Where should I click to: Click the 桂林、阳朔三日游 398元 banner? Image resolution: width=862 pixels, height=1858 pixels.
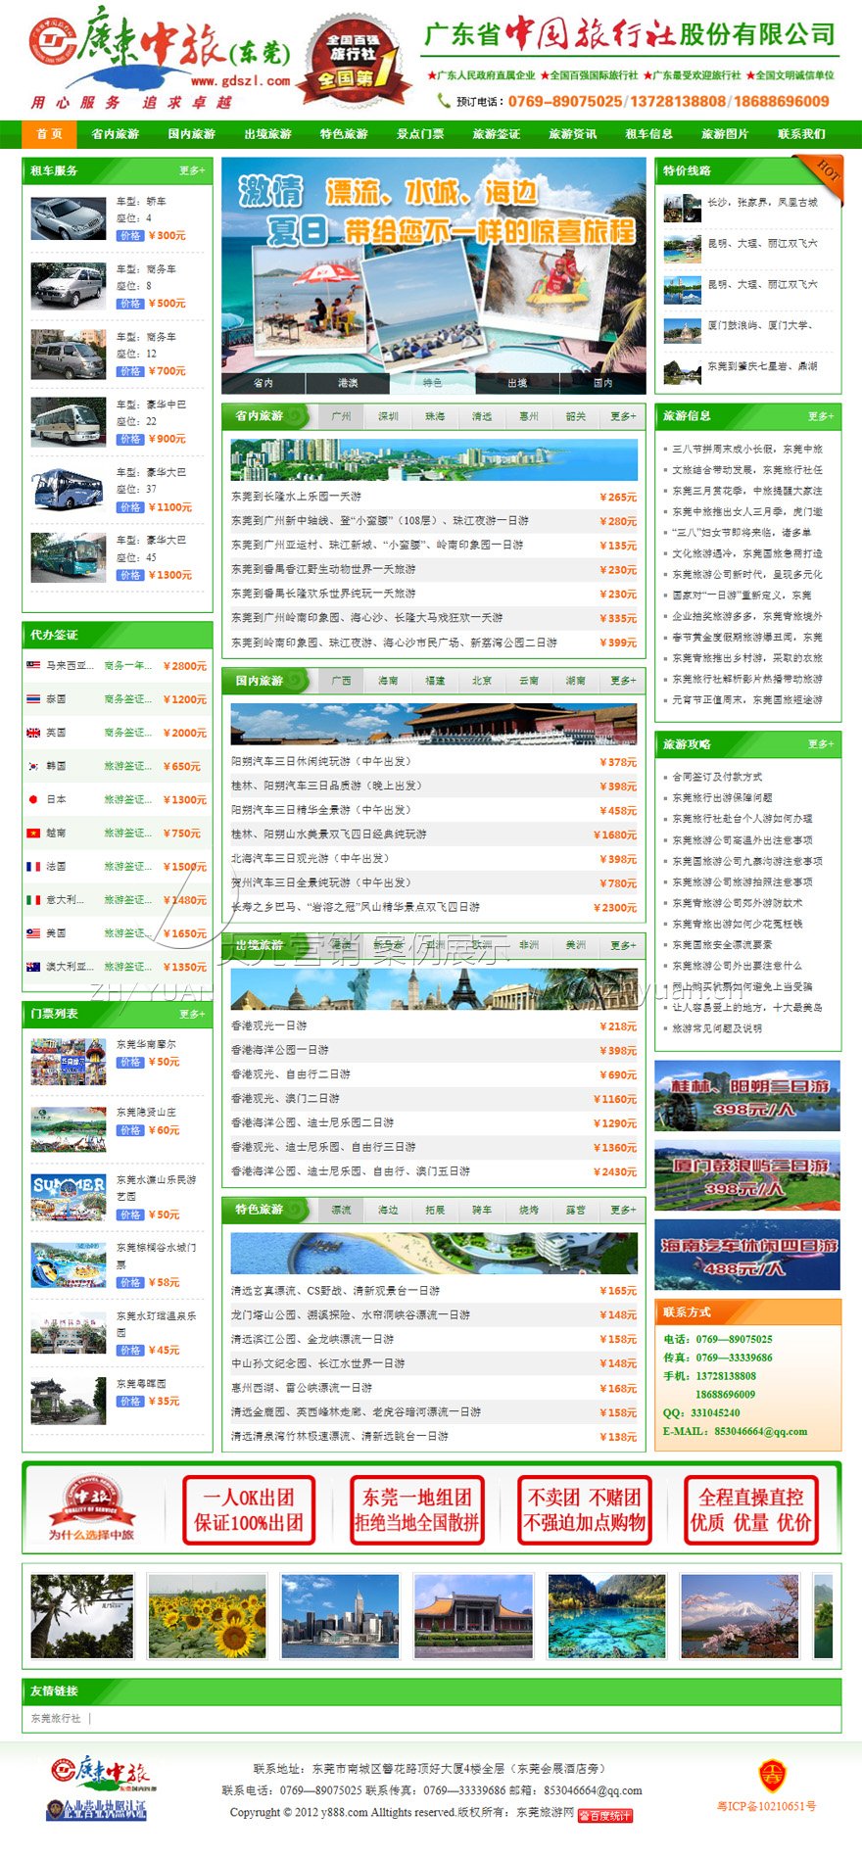pyautogui.click(x=747, y=1096)
